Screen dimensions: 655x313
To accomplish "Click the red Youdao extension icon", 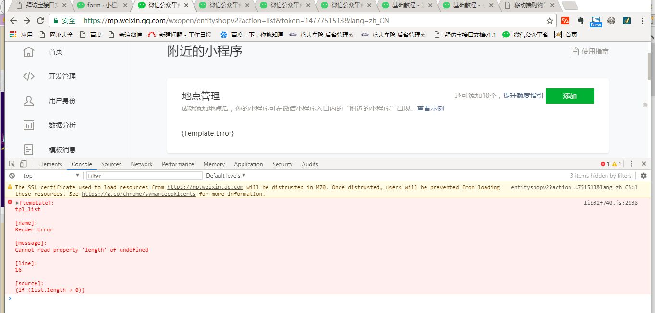I will point(566,21).
